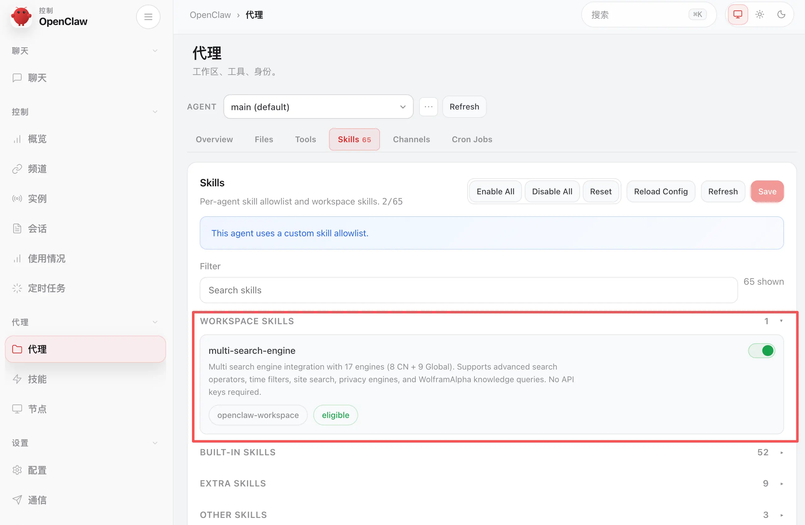Screen dimensions: 805x525
Task: Click the Search skills filter field
Action: coord(468,290)
